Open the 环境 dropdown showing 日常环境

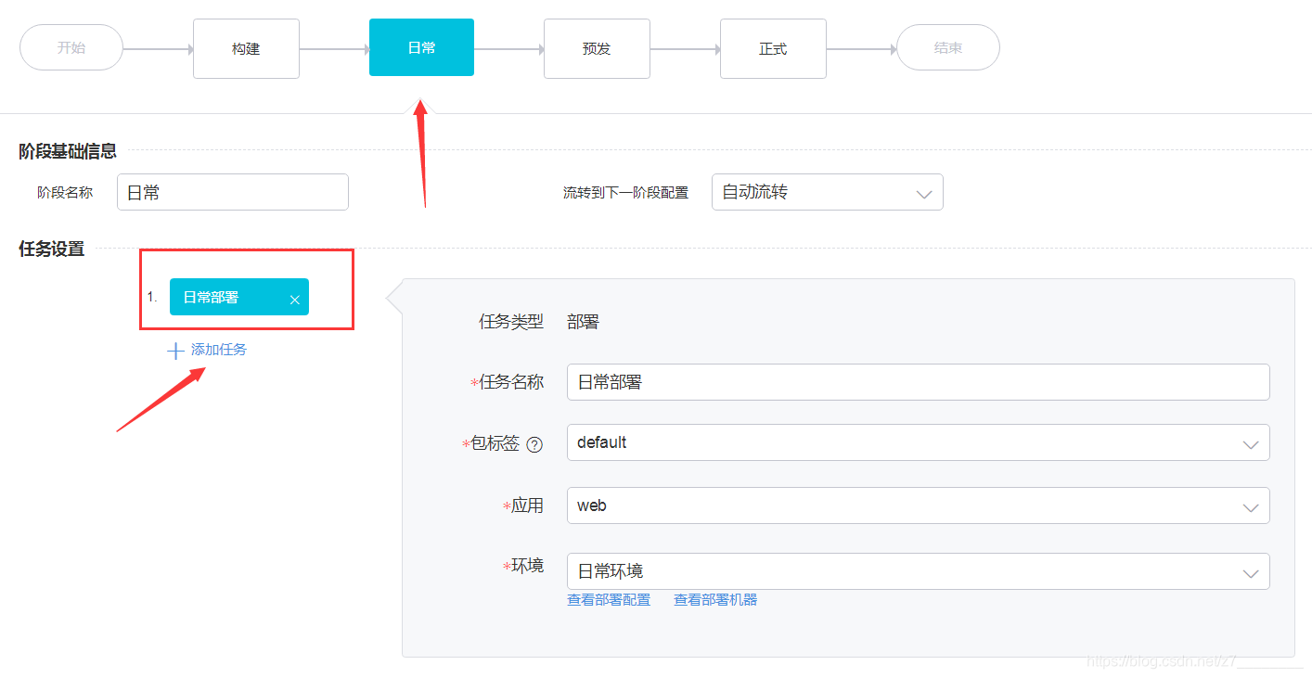tap(918, 571)
